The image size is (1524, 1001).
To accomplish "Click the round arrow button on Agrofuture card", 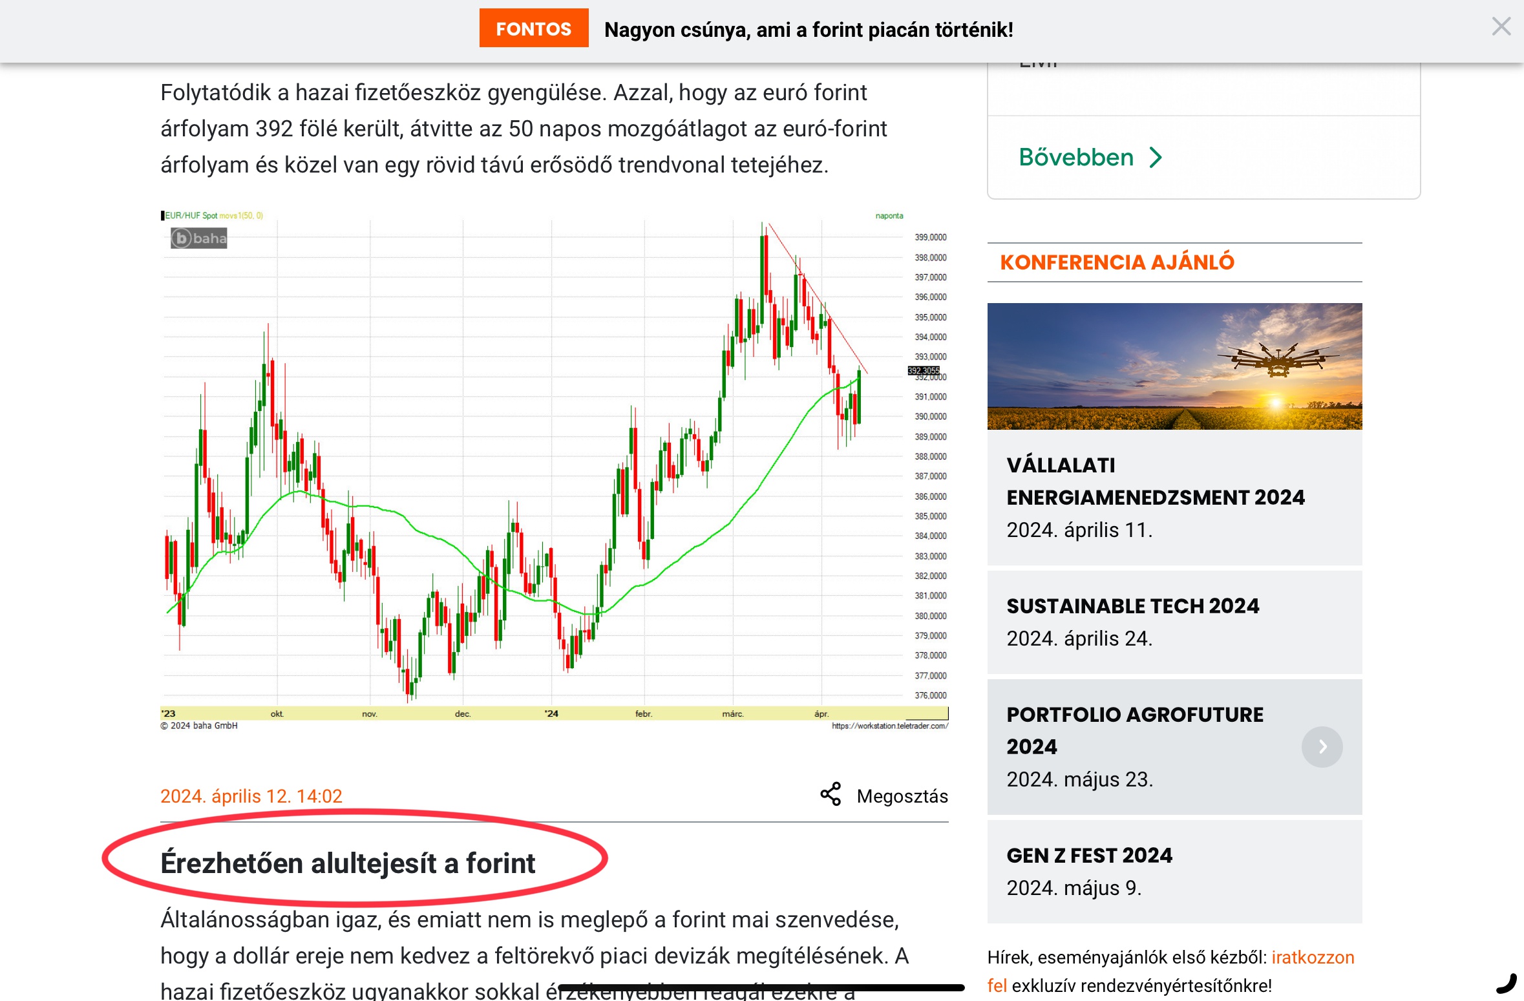I will pos(1322,746).
